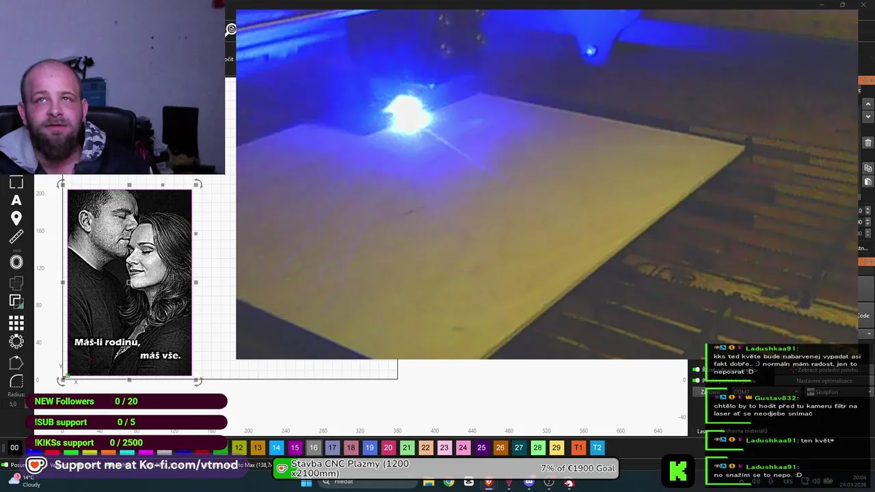
Task: Select color swatch 17
Action: [332, 448]
